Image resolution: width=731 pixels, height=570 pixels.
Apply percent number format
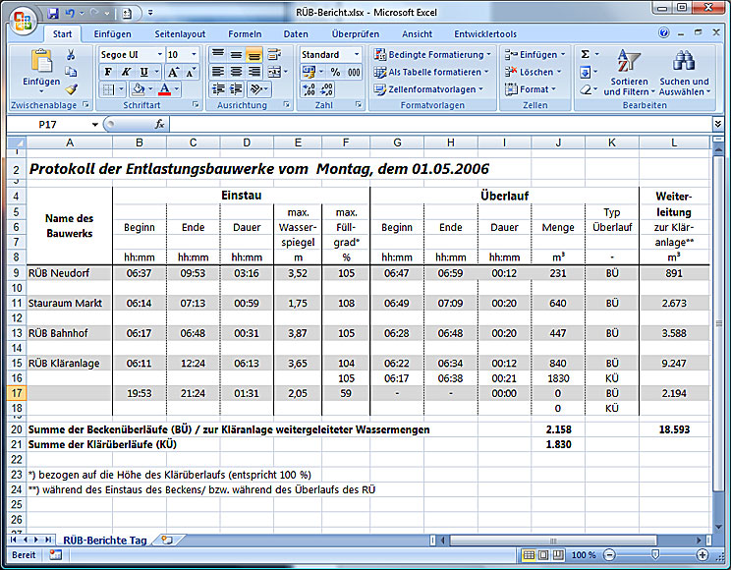point(335,72)
